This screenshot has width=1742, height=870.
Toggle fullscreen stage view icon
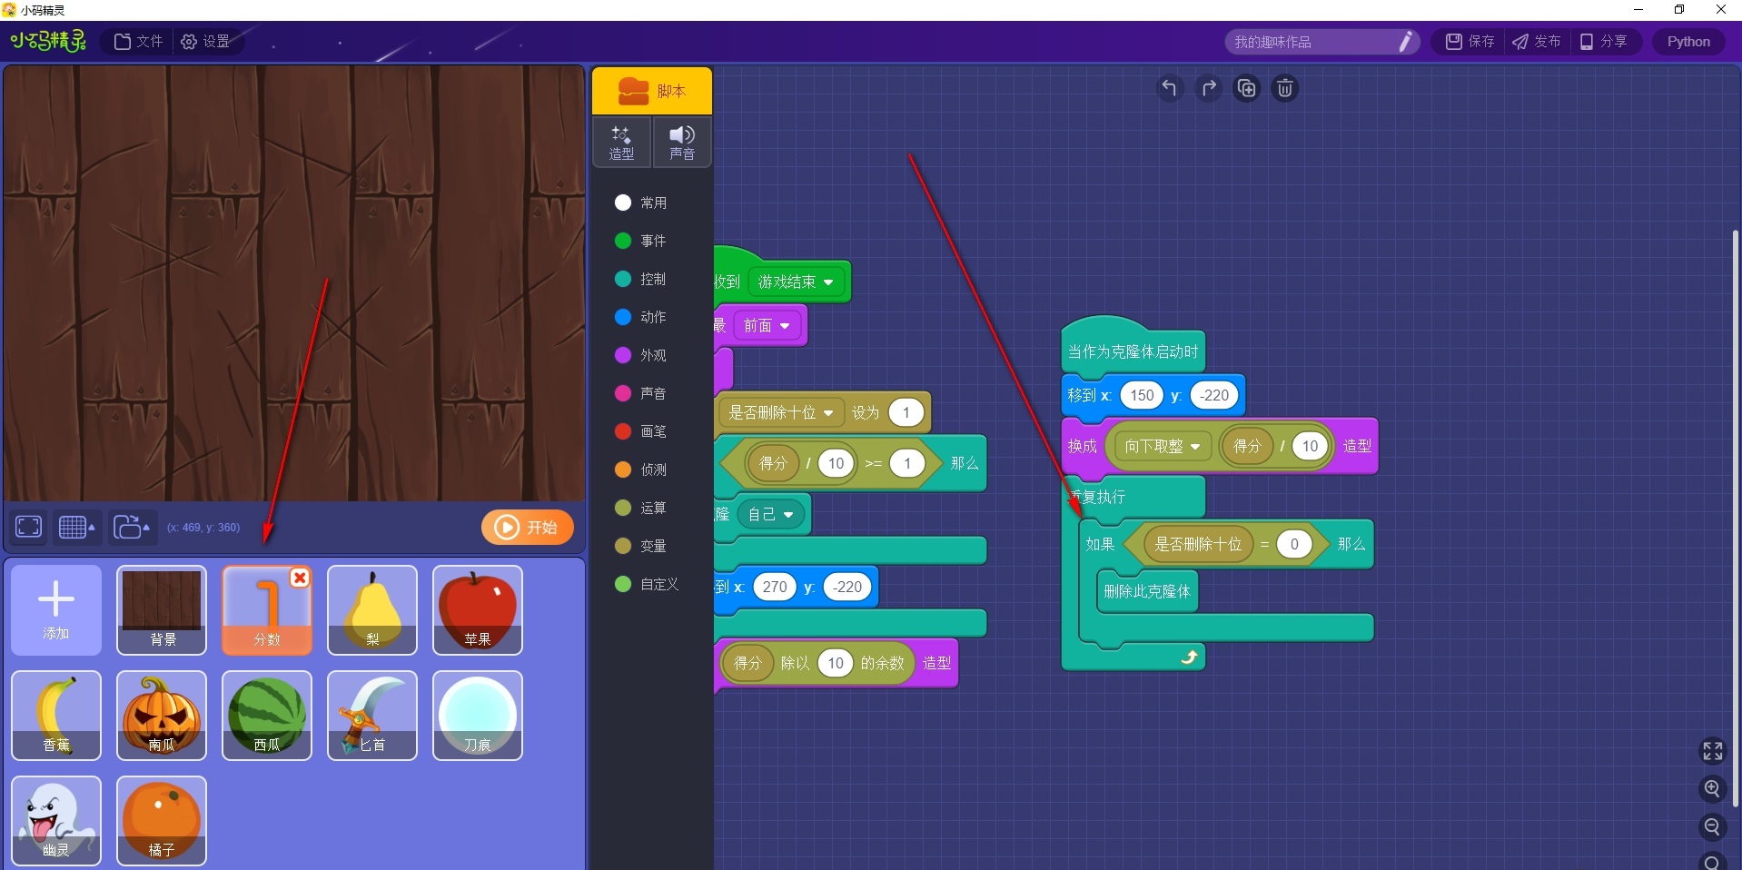tap(29, 527)
